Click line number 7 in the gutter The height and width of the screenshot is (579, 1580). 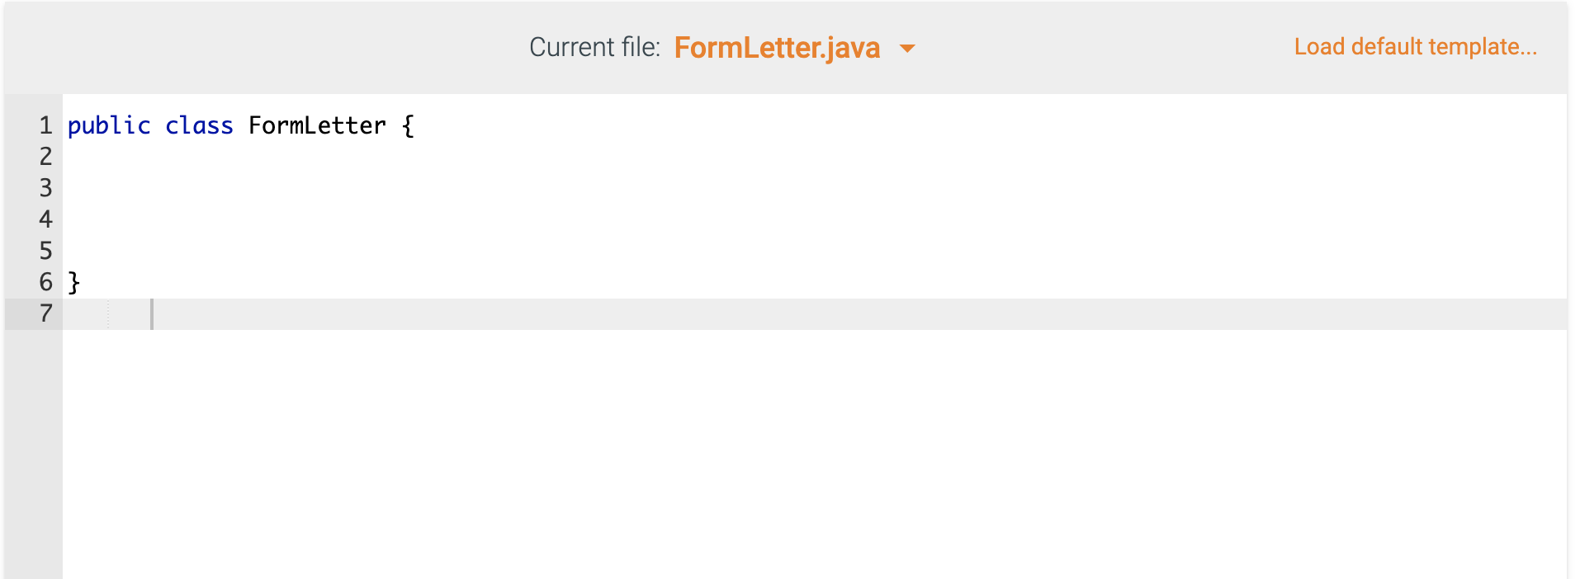point(45,313)
